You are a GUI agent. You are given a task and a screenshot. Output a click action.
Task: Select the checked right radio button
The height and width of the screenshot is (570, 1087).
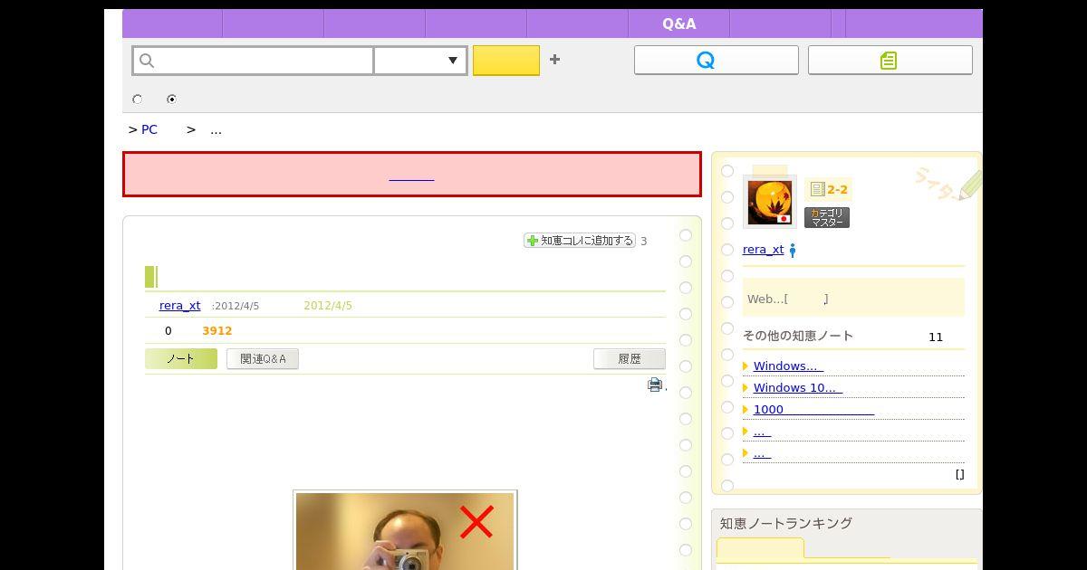pyautogui.click(x=171, y=100)
